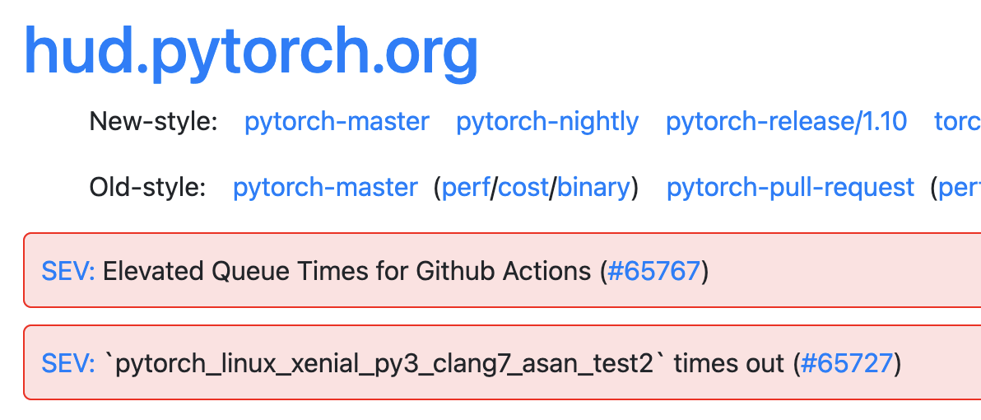Click the "New-style:" label
The width and height of the screenshot is (981, 420).
[153, 122]
